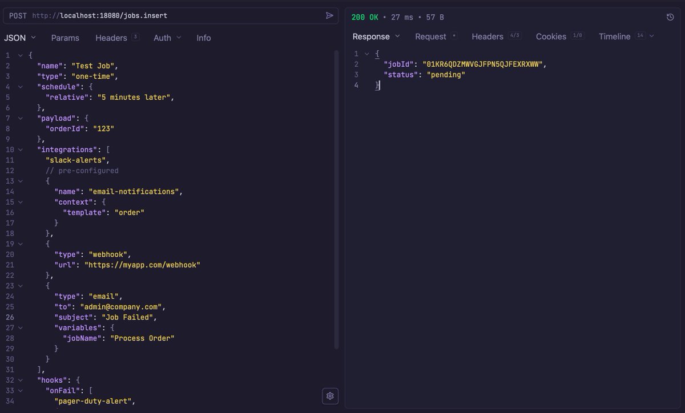Click the "// pre-configured" comment

82,171
